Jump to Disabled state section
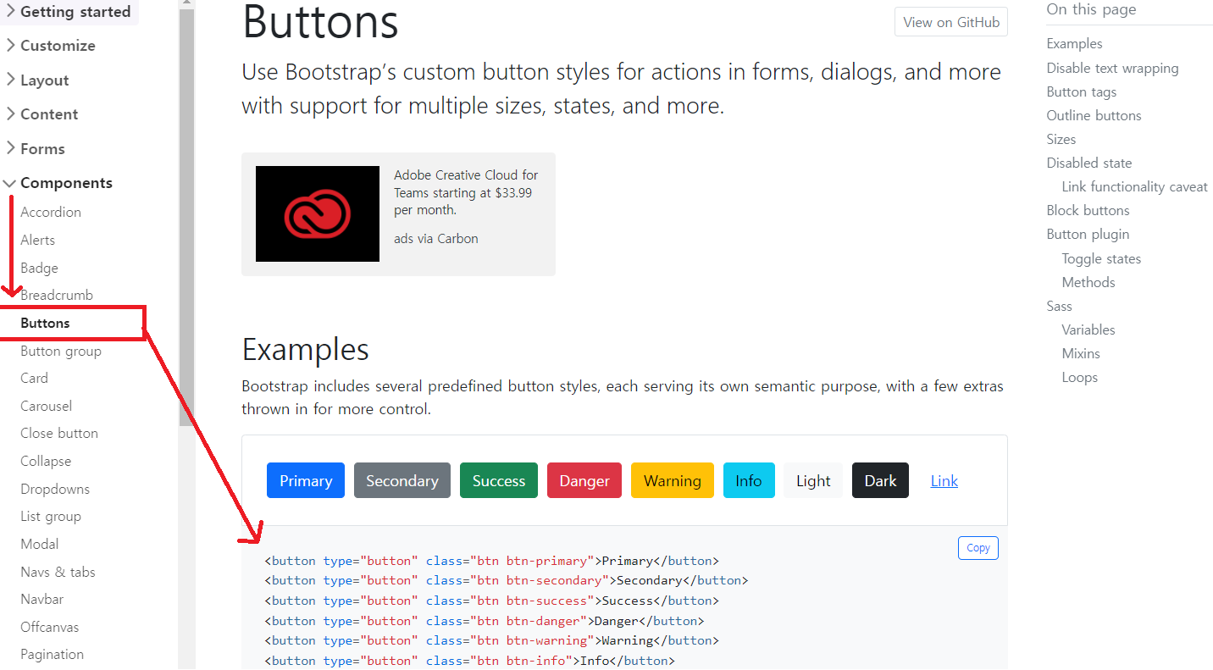Image resolution: width=1213 pixels, height=670 pixels. coord(1088,163)
